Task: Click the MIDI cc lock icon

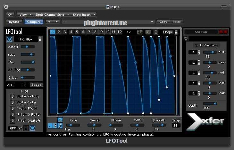Action: pos(26,128)
